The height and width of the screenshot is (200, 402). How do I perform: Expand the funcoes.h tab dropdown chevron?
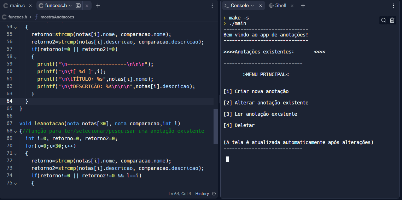tap(70, 6)
